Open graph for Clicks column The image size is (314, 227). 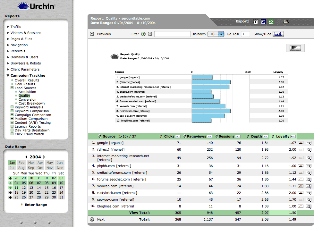tap(178, 137)
